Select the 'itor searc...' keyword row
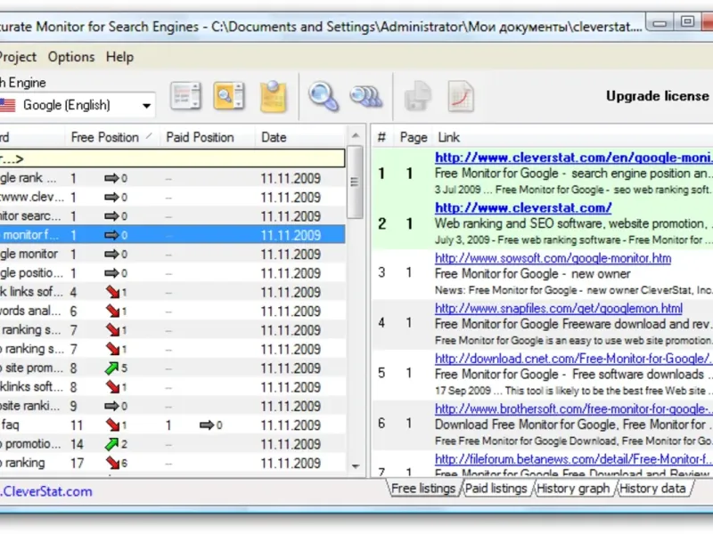 173,216
